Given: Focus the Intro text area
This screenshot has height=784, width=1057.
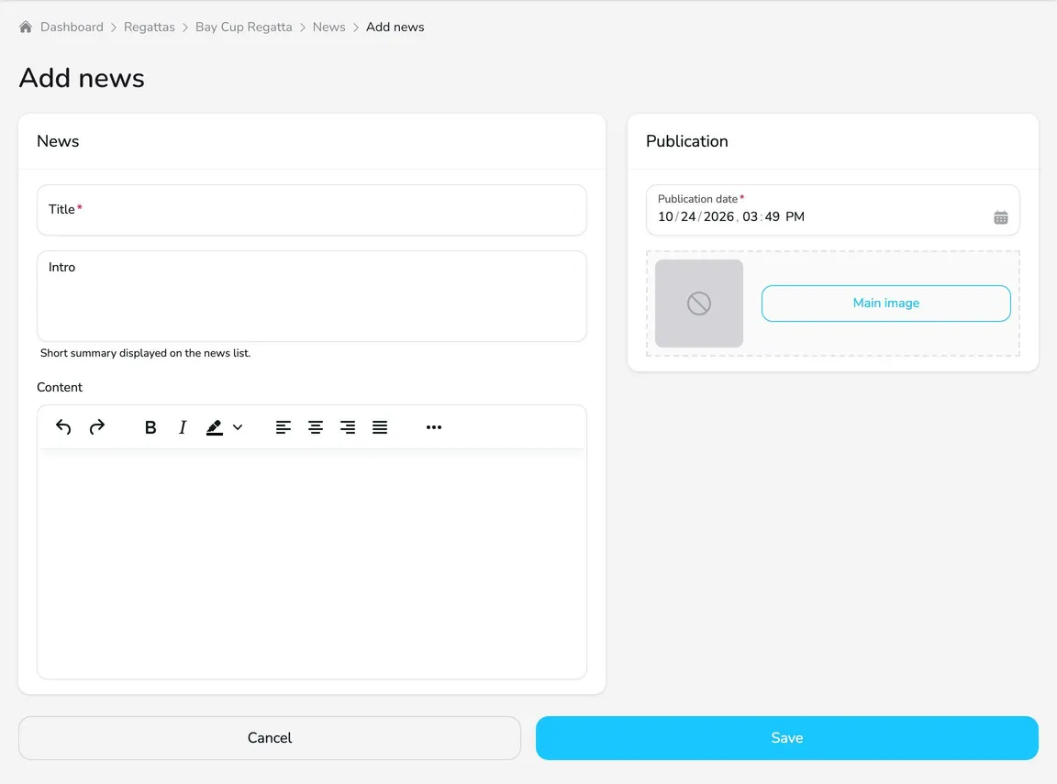Looking at the screenshot, I should (311, 296).
